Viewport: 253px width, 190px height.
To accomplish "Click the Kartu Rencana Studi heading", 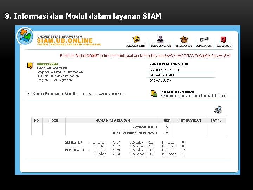I will pos(54,94).
